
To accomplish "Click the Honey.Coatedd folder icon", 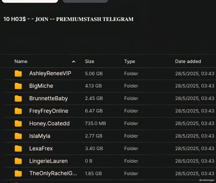I will 18,123.
